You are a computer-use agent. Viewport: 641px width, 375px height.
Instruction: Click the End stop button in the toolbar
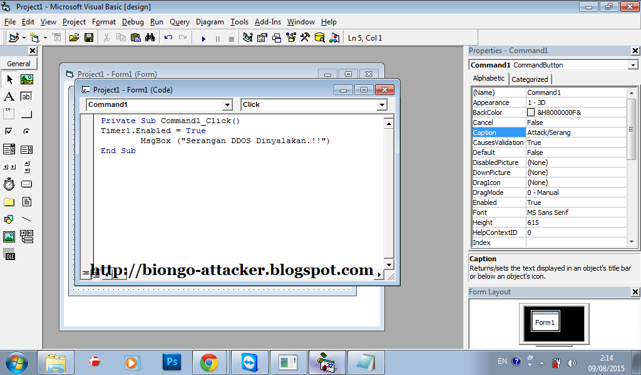point(232,39)
